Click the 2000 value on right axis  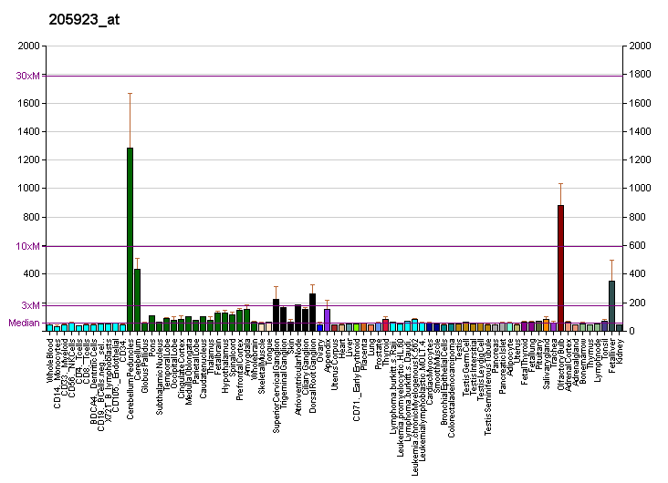click(x=638, y=46)
